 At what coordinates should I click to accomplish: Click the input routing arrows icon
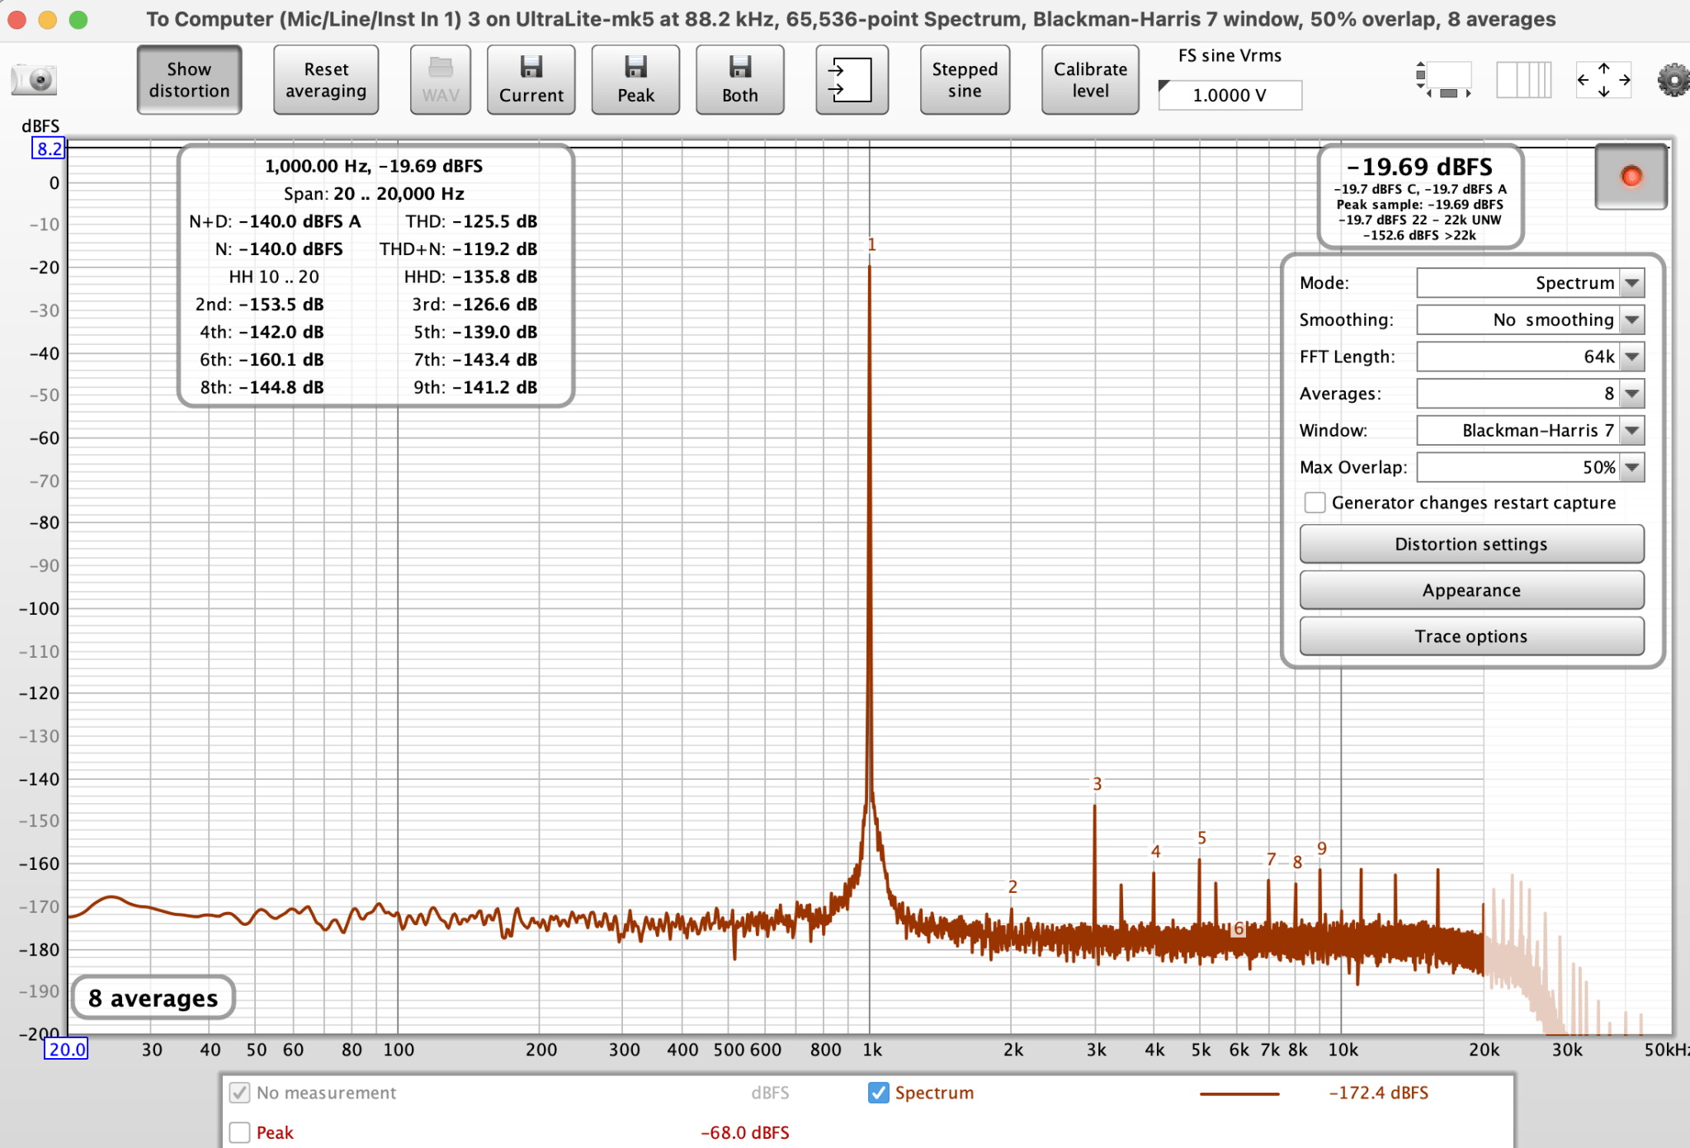pos(852,80)
